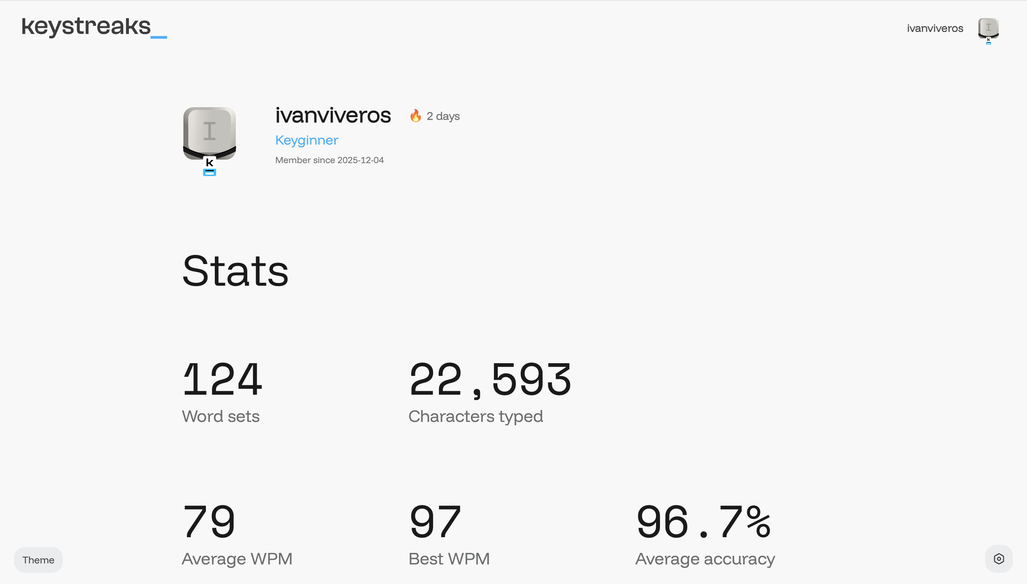Click the fire streak icon
The image size is (1027, 584).
(x=415, y=116)
